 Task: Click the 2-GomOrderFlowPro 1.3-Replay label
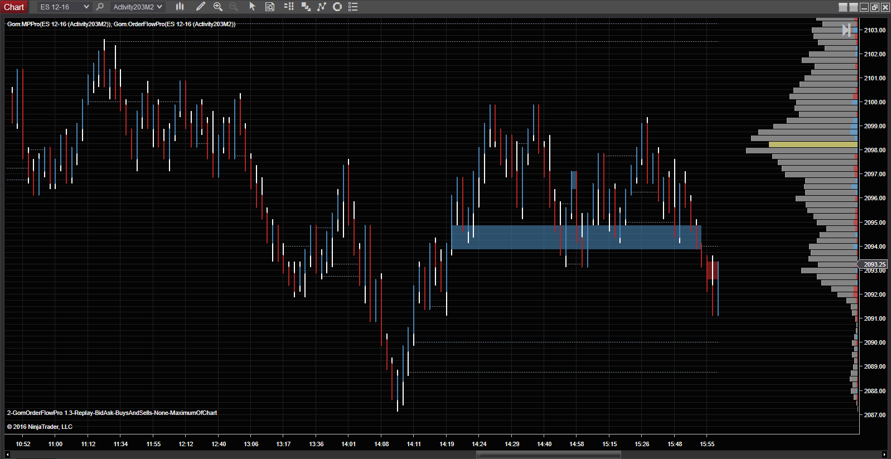112,413
